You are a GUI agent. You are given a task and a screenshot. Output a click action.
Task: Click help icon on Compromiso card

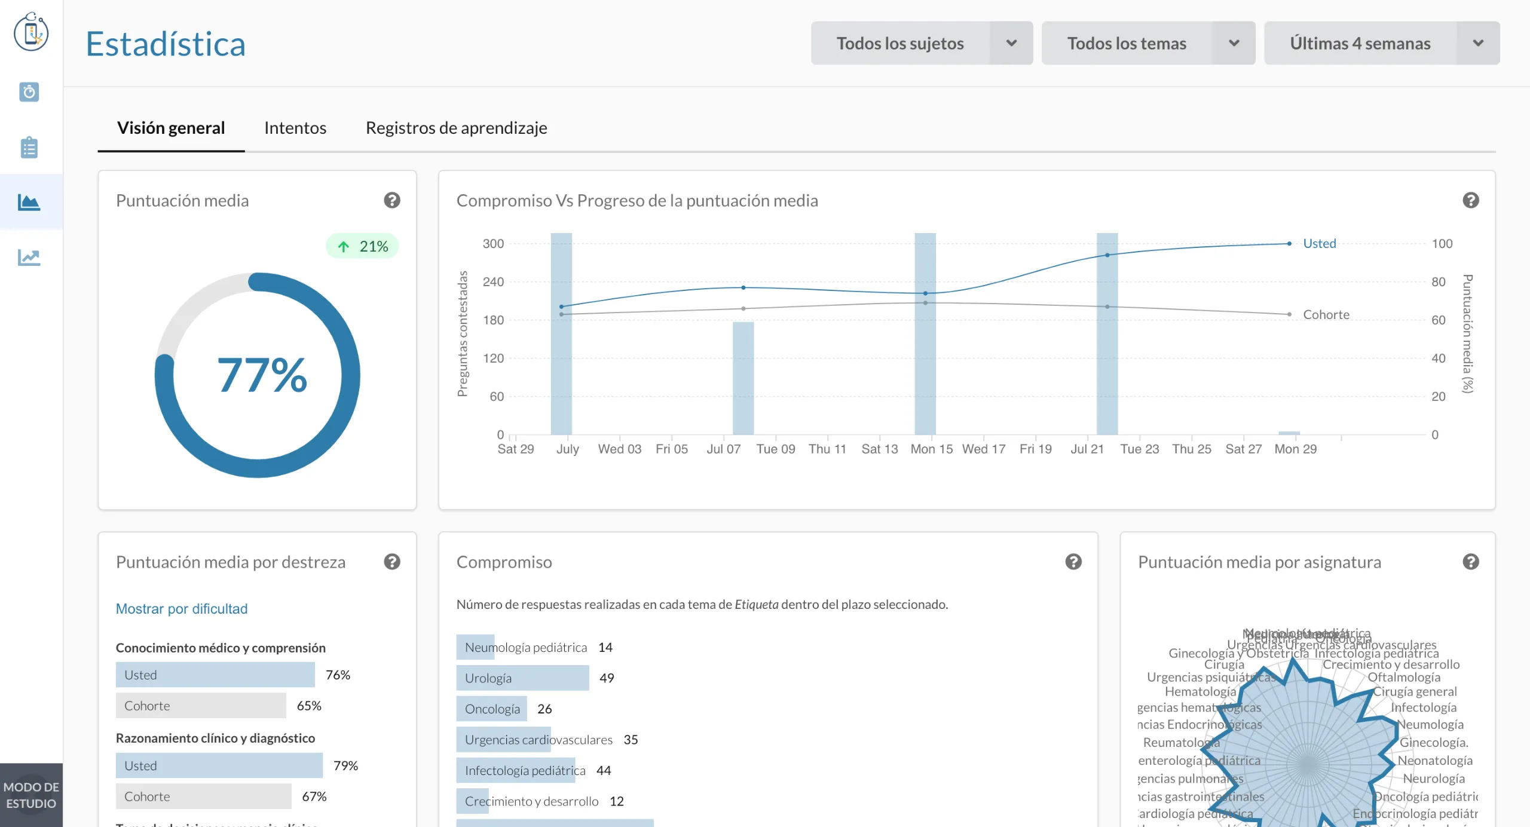pyautogui.click(x=1073, y=562)
